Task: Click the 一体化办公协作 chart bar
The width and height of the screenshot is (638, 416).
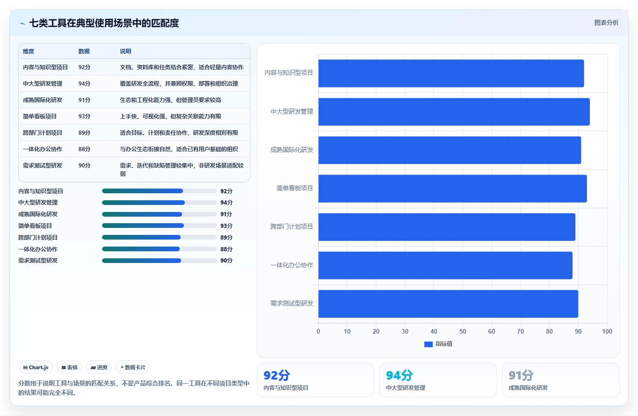Action: (x=446, y=265)
